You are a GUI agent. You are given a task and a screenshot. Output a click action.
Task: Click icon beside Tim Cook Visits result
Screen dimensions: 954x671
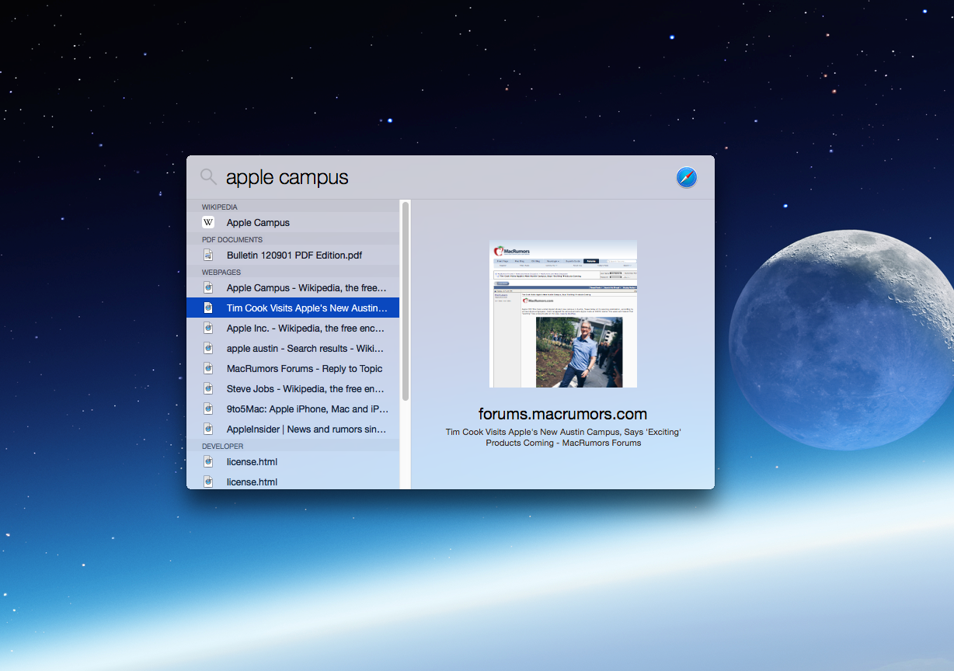tap(208, 308)
